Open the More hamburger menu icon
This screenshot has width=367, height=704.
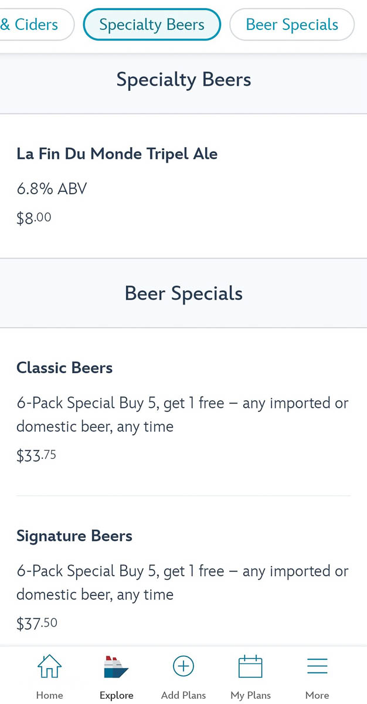tap(317, 666)
